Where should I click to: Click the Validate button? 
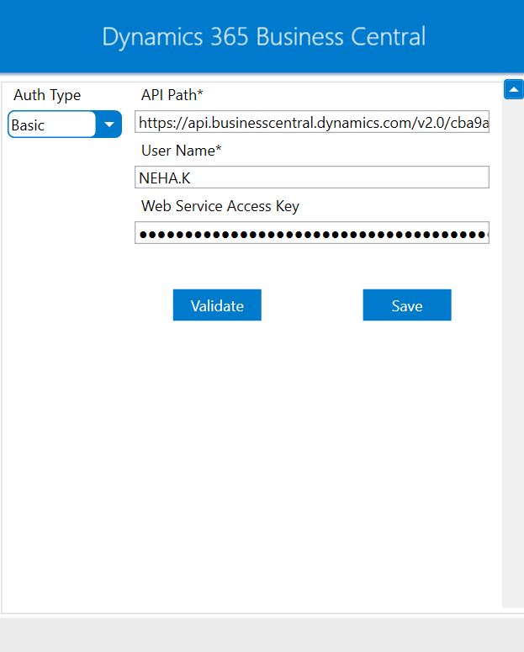click(217, 305)
